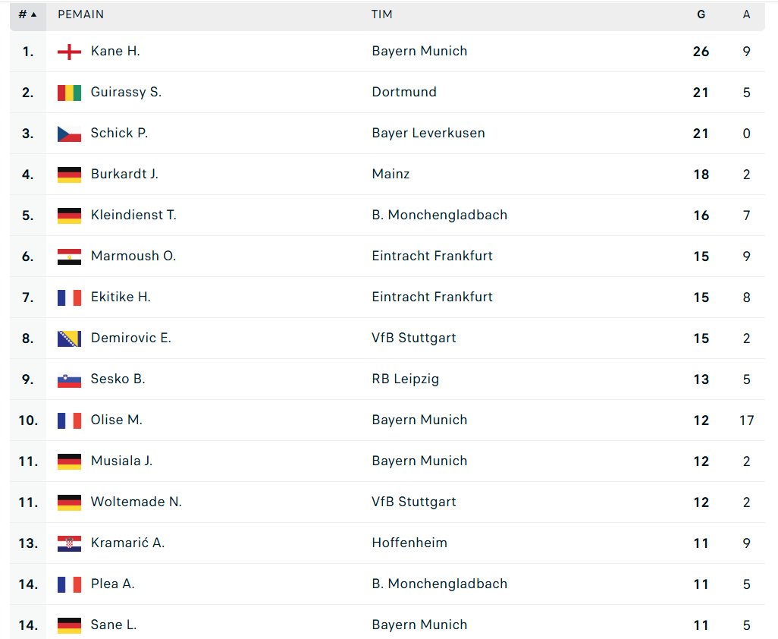Sort by goals using G header

(x=701, y=14)
